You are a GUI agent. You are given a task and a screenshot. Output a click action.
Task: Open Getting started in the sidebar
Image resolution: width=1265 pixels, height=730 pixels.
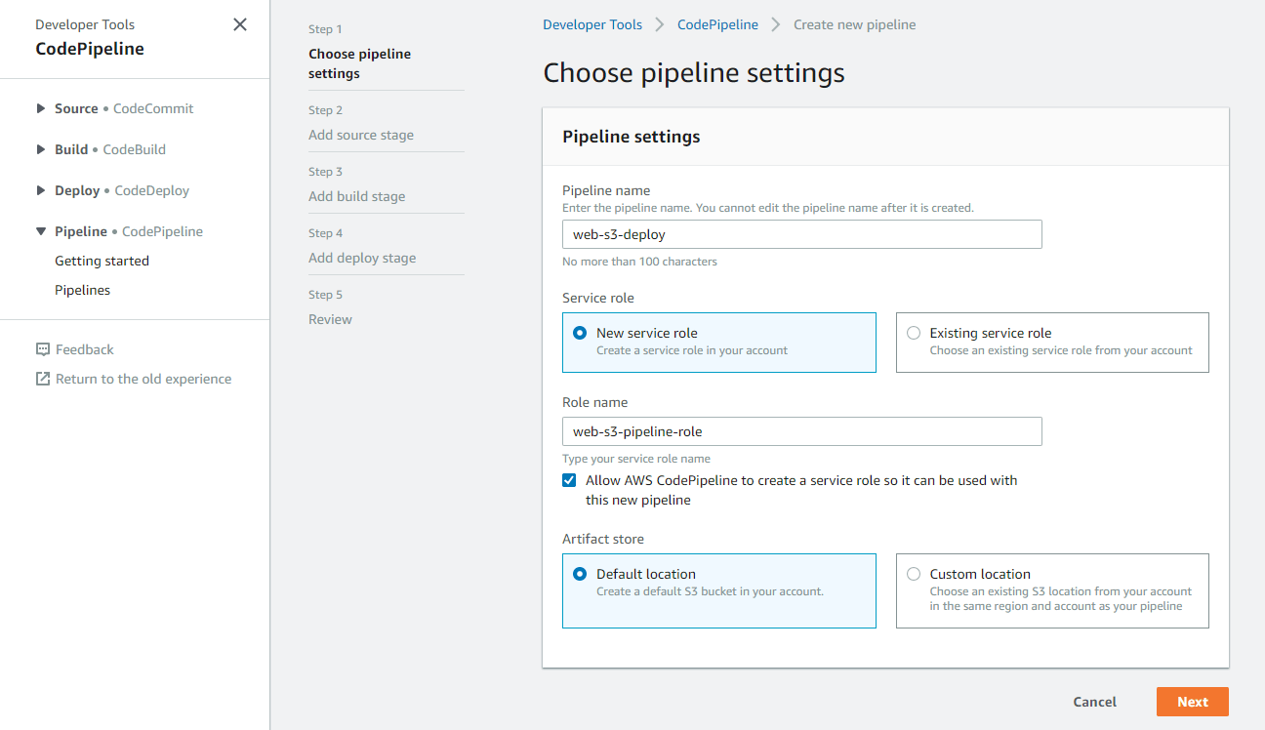coord(102,261)
